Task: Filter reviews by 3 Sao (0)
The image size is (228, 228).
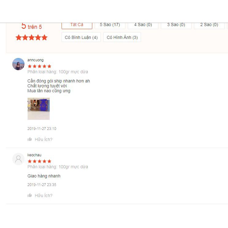Action: [176, 26]
